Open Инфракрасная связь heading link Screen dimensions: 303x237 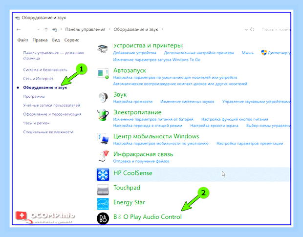143,154
